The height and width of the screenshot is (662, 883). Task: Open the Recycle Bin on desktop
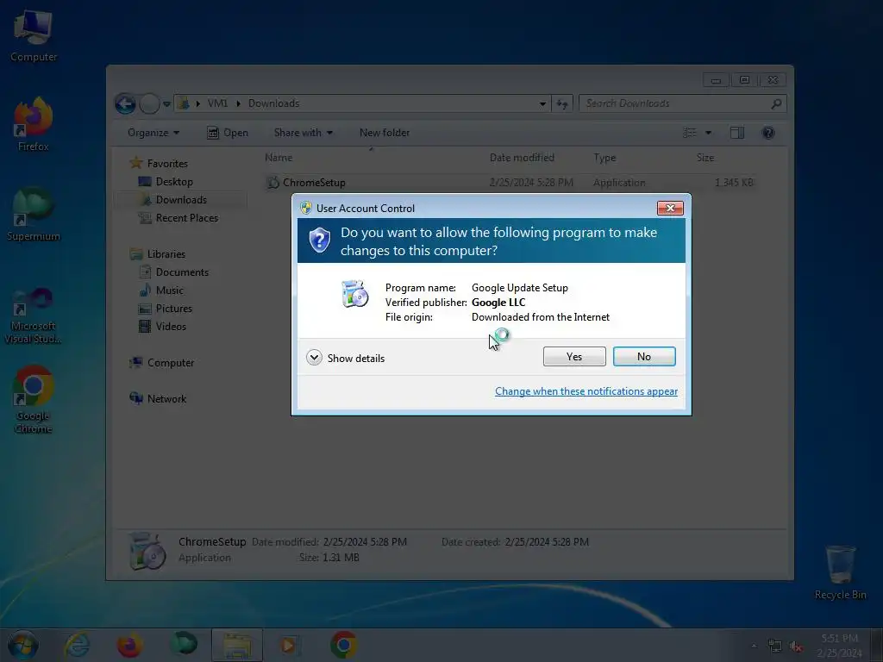840,571
